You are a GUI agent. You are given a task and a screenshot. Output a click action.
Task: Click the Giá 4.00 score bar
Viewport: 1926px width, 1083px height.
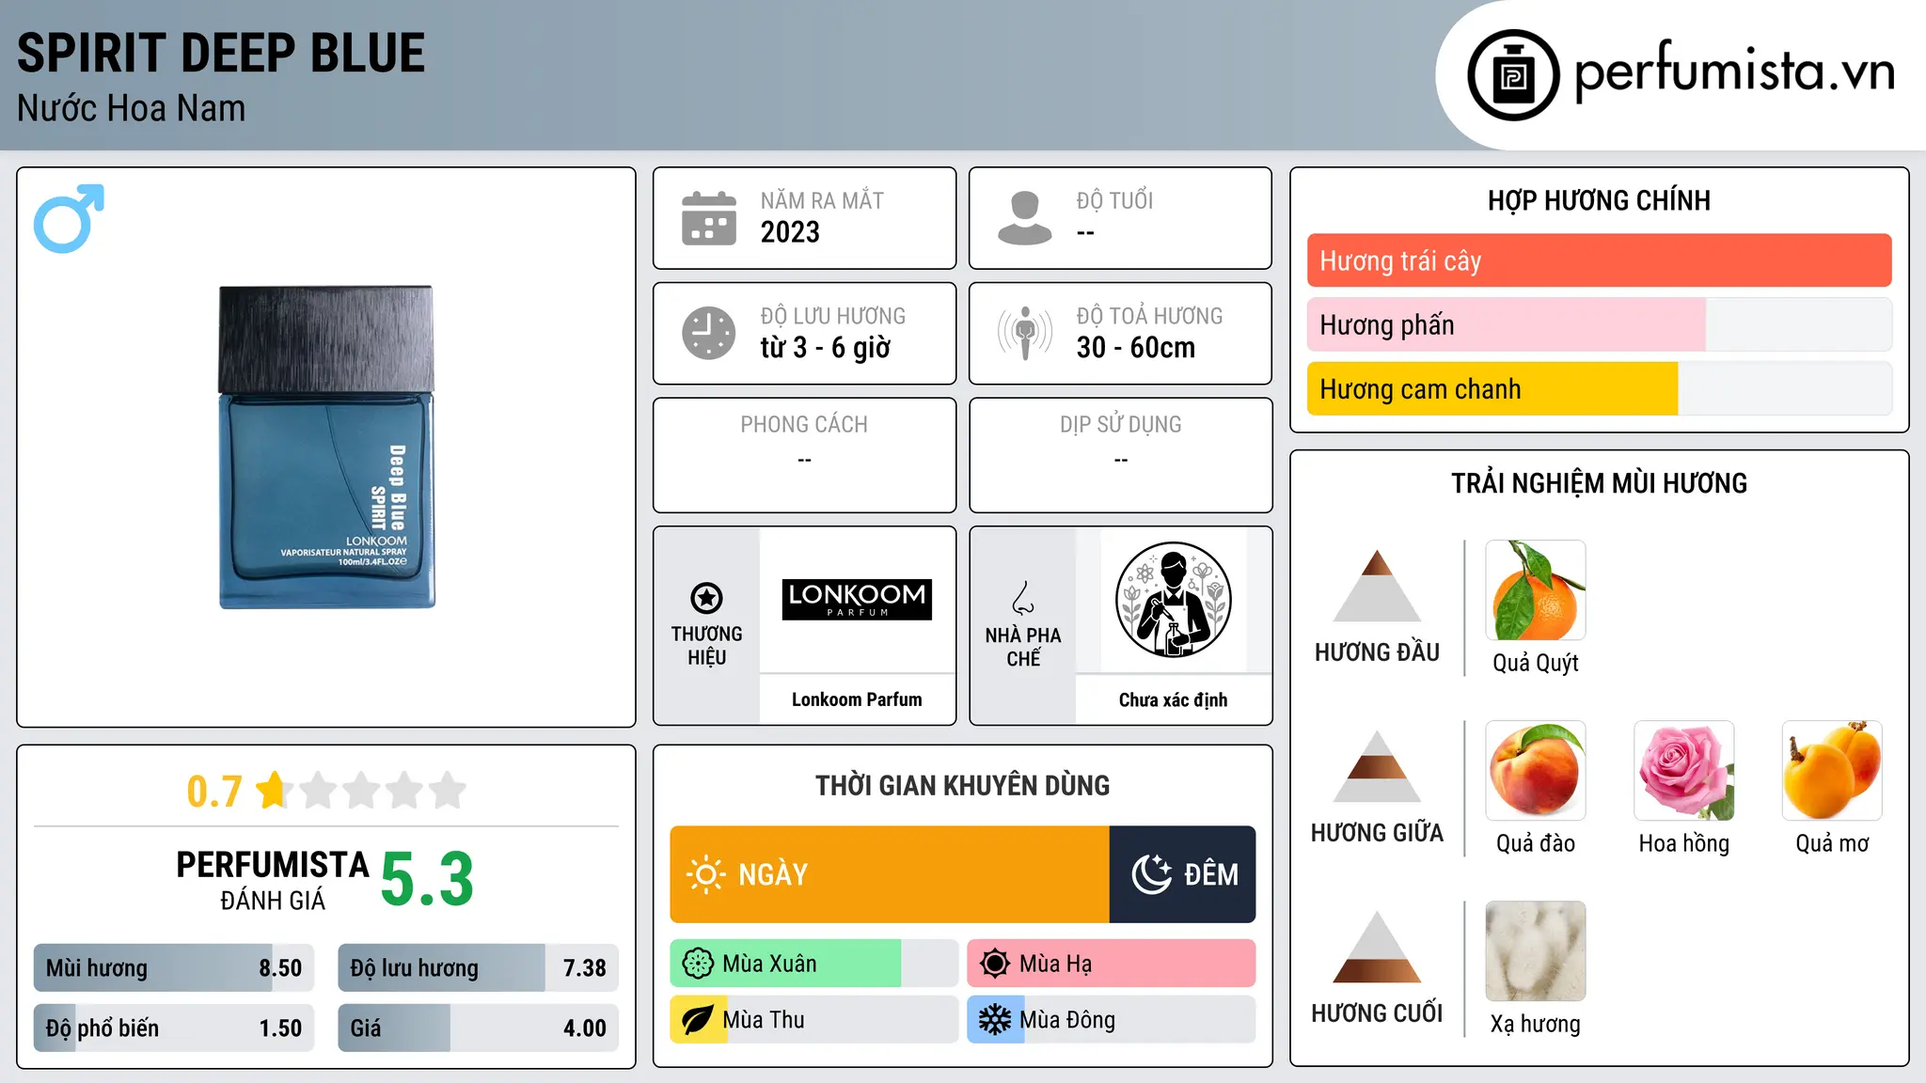tap(478, 1028)
